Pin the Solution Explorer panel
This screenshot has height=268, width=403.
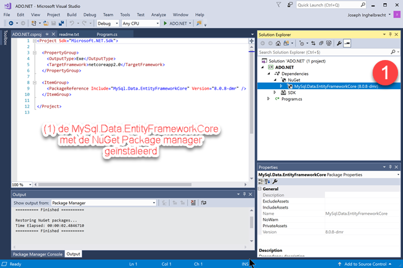pos(390,35)
